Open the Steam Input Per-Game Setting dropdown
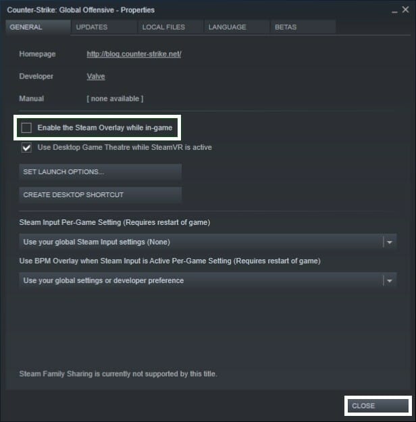The width and height of the screenshot is (416, 422). [x=207, y=242]
